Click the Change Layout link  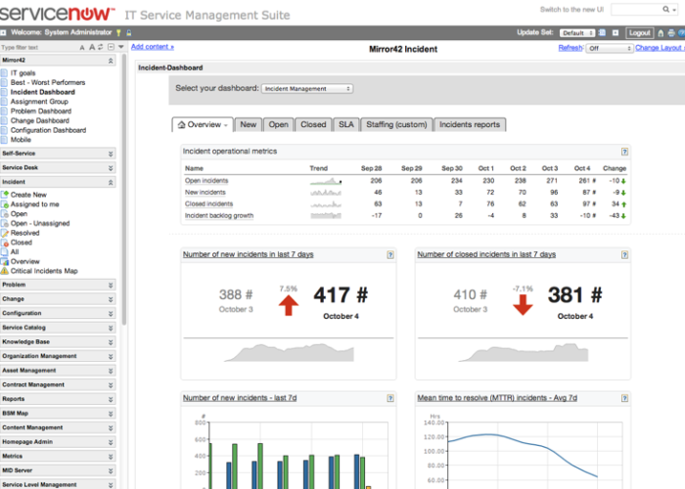[x=660, y=48]
